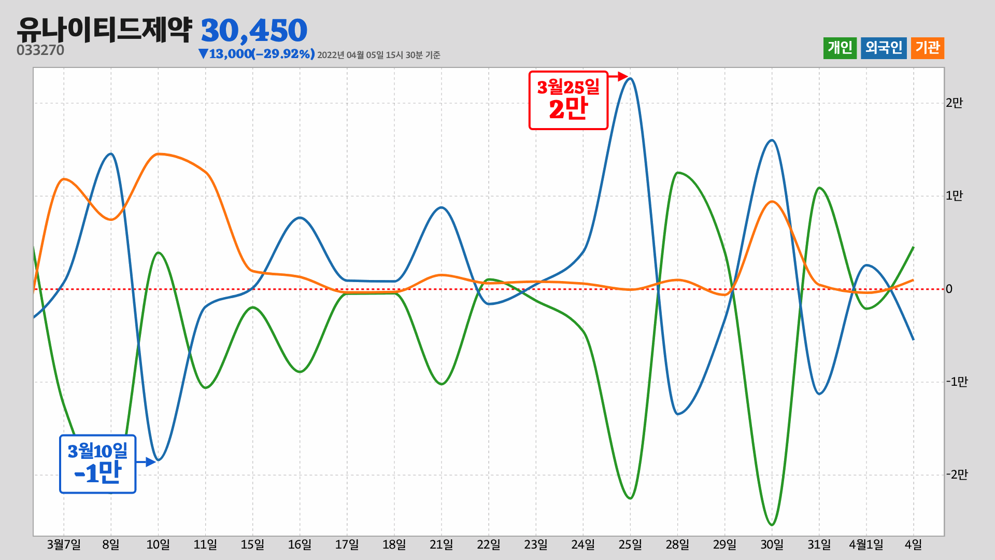Click the blue line peak on 25일
The width and height of the screenshot is (995, 560).
click(630, 79)
